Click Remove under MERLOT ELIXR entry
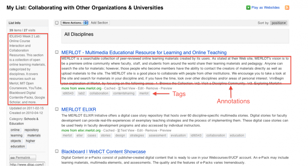Viewport: 308px width, 166px height. pos(151,131)
